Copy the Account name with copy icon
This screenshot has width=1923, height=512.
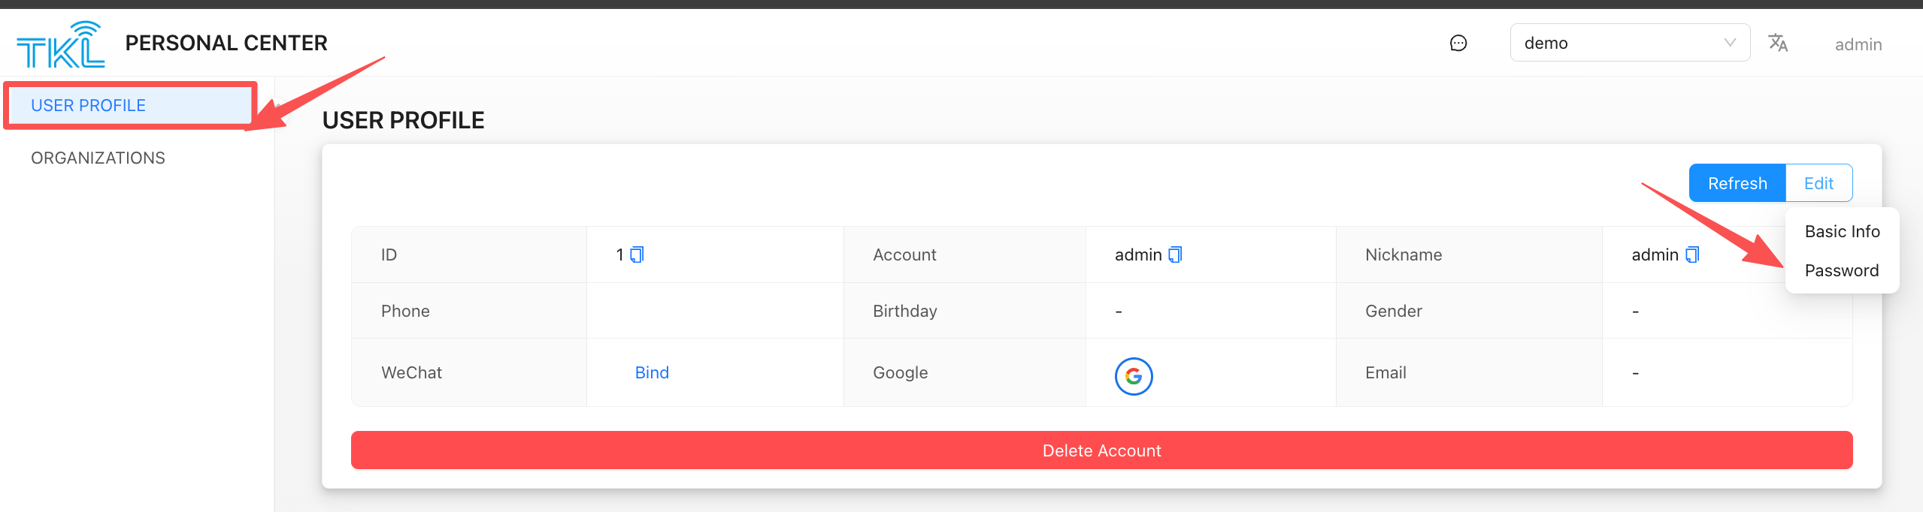point(1175,255)
